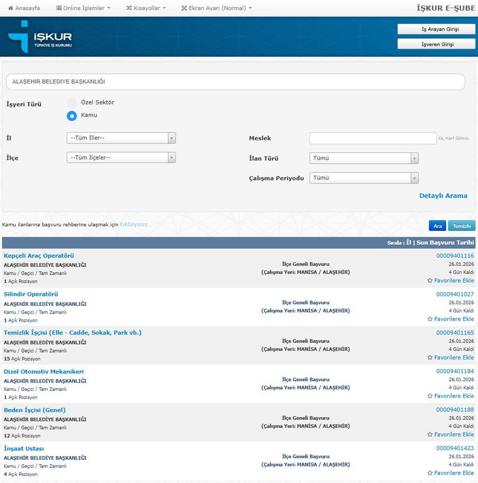Expand the İlçe district dropdown
Viewport: 478px width, 483px height.
121,158
